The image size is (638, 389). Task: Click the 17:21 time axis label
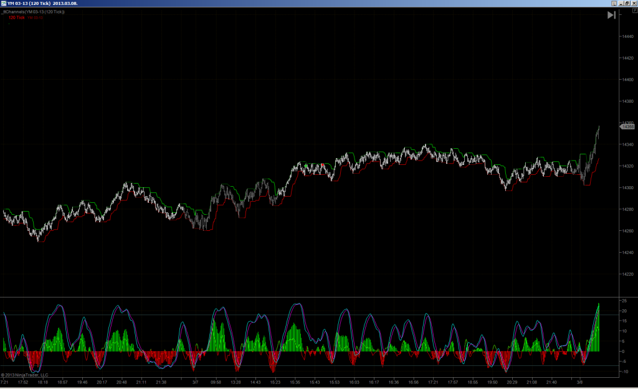point(433,382)
